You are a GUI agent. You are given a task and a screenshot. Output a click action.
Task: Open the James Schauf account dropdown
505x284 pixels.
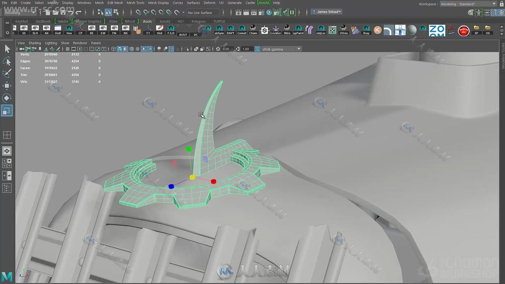click(x=327, y=12)
